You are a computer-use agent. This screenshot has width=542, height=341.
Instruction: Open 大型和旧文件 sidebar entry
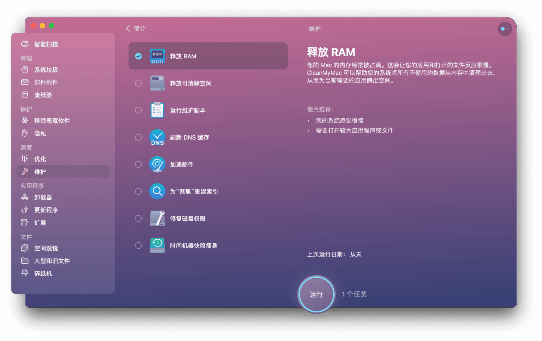point(63,261)
